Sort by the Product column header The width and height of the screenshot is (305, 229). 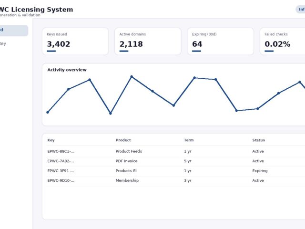click(123, 140)
